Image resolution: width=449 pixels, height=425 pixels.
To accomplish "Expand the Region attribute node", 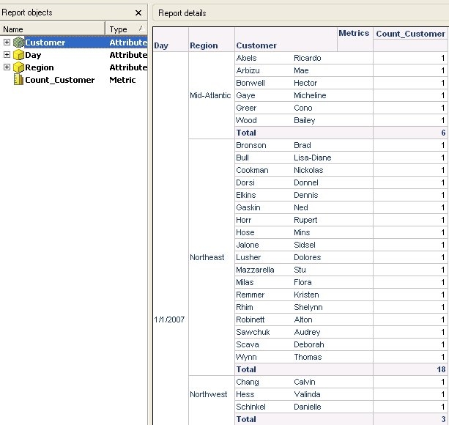I will [x=7, y=67].
